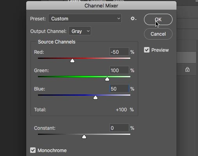Toggle the Preview checkbox
The image size is (198, 156).
[147, 50]
